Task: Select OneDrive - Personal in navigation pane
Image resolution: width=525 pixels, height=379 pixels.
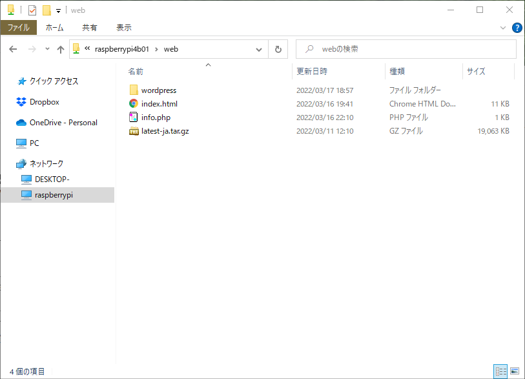Action: [63, 123]
